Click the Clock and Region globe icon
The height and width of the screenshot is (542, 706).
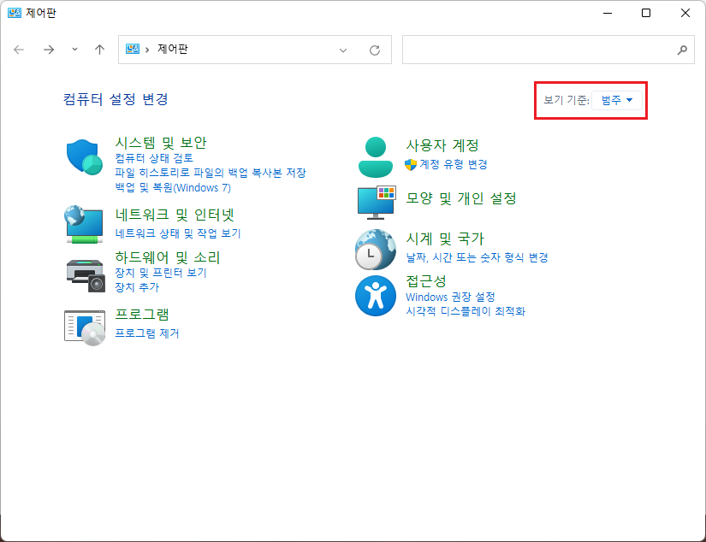click(375, 250)
